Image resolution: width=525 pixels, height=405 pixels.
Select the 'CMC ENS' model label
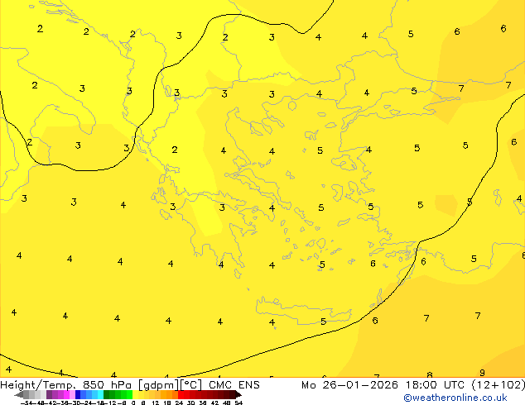[x=234, y=385]
